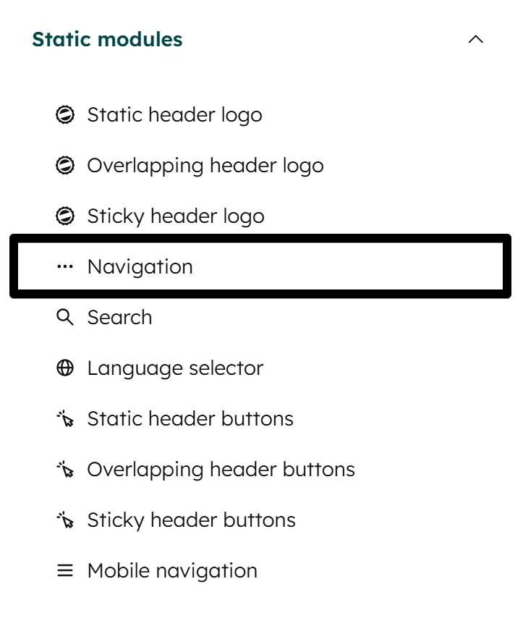
Task: Select the Static header logo list item
Action: click(x=174, y=114)
